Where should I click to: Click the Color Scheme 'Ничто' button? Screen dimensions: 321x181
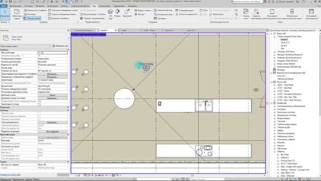click(52, 95)
